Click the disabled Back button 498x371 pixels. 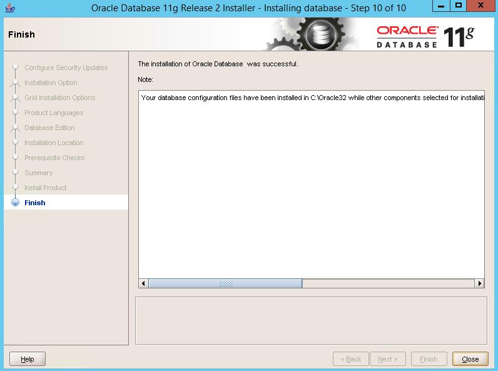point(350,359)
